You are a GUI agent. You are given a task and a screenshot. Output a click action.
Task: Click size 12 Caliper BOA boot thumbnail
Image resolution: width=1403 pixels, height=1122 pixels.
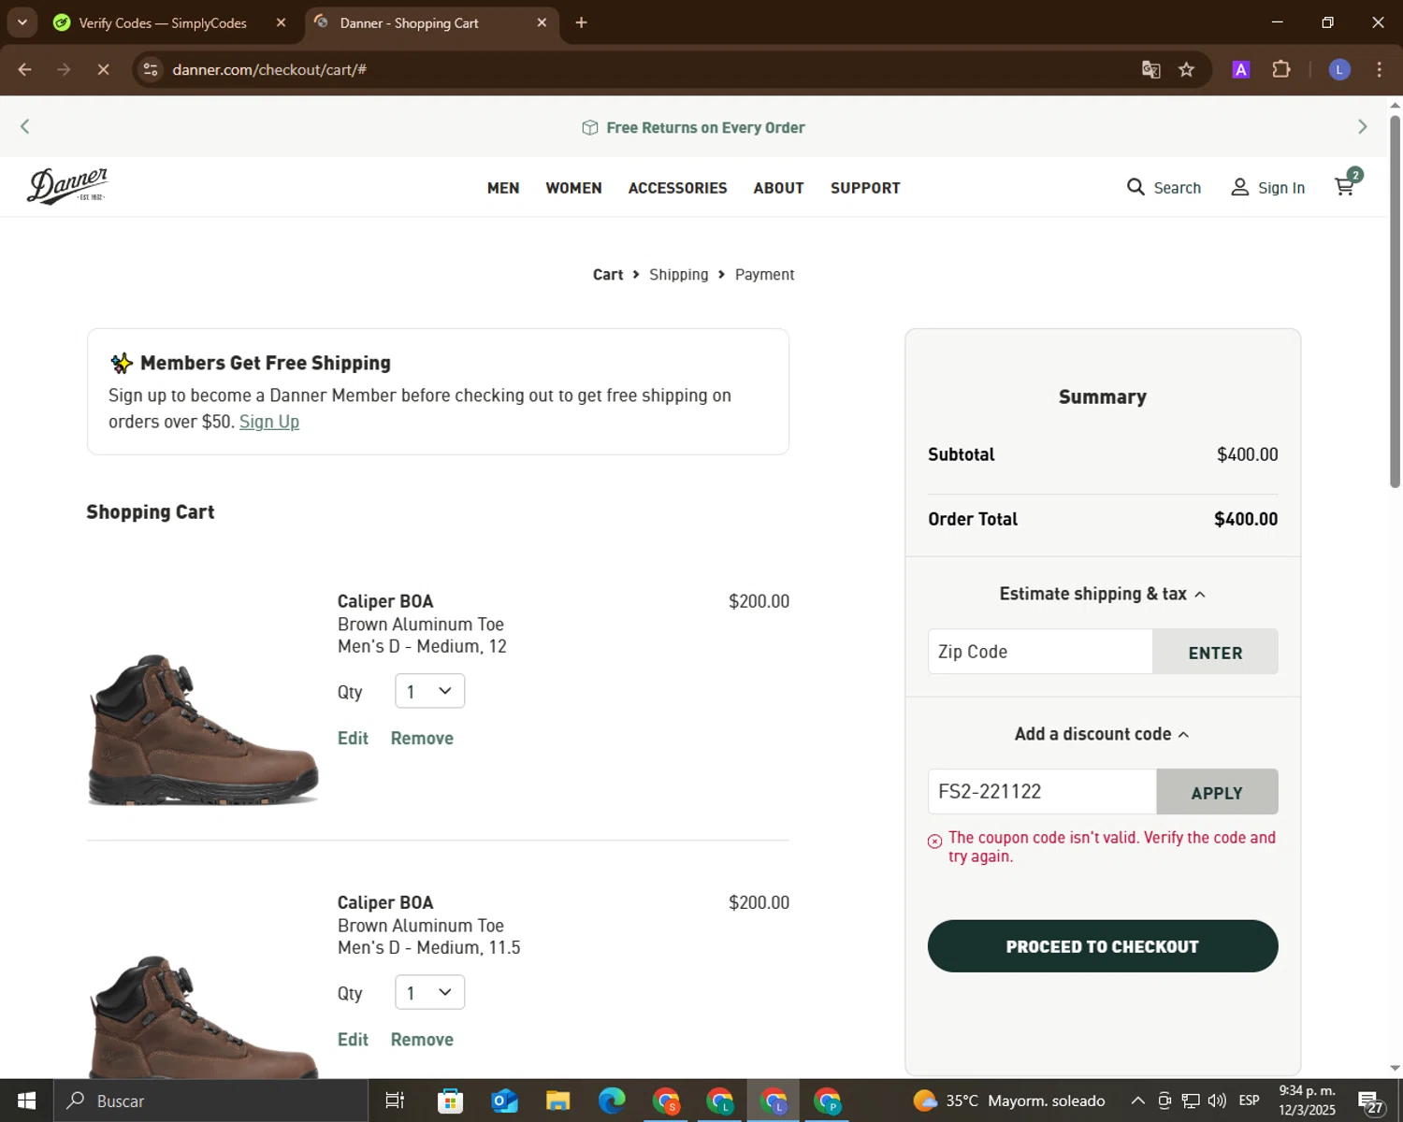204,729
